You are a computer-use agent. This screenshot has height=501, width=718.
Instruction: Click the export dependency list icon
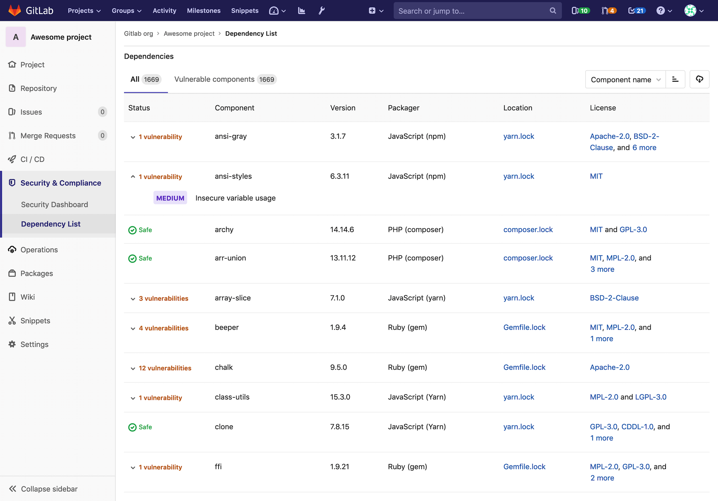tap(699, 79)
